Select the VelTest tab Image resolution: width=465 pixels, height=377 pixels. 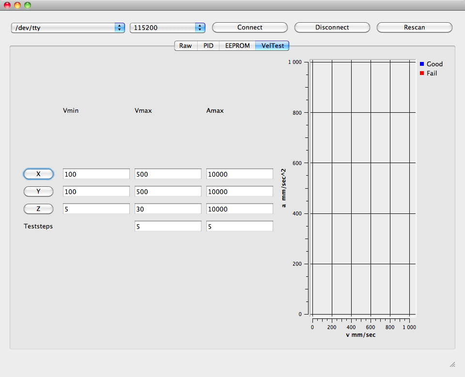pos(272,46)
